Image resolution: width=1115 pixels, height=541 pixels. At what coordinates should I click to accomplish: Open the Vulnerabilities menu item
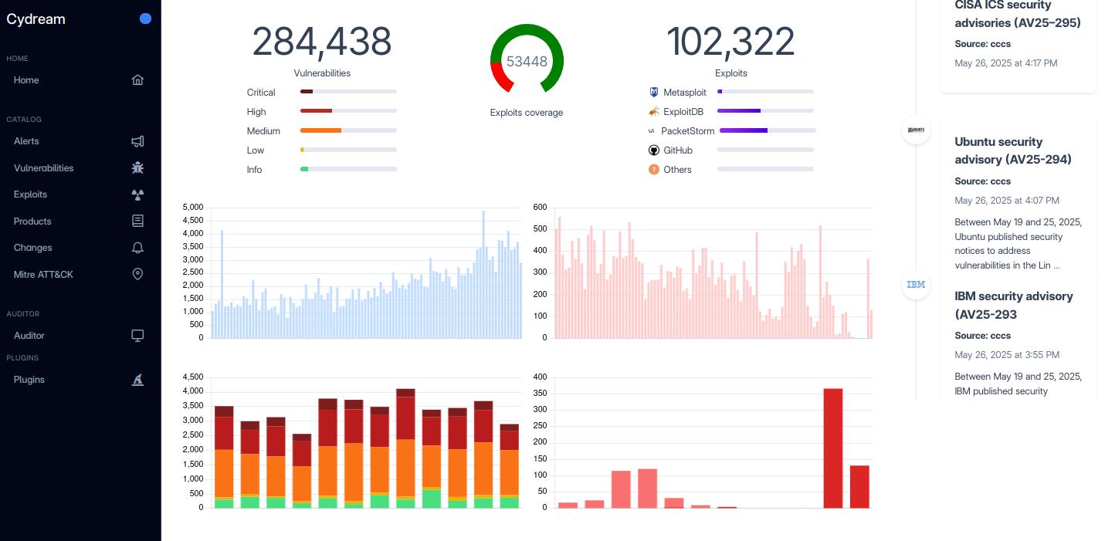(43, 168)
